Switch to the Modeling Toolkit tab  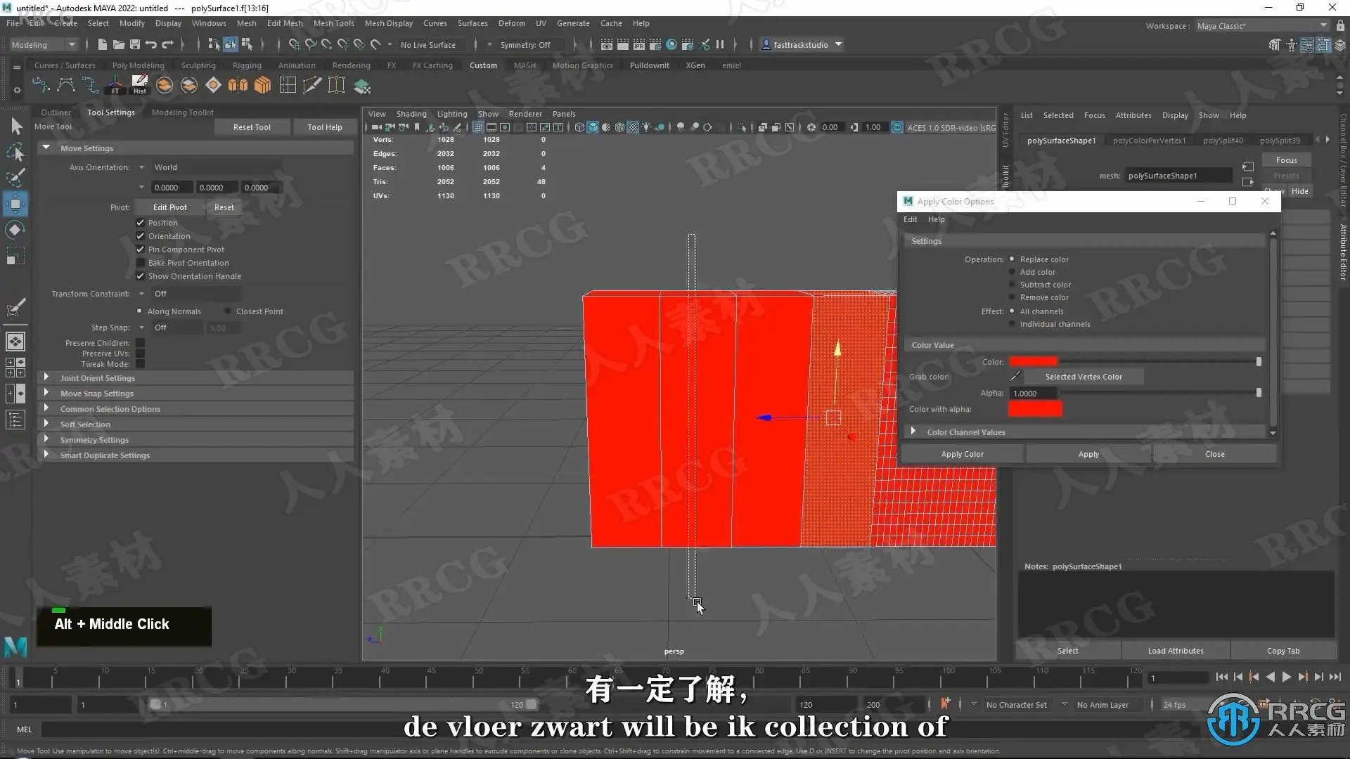point(182,112)
